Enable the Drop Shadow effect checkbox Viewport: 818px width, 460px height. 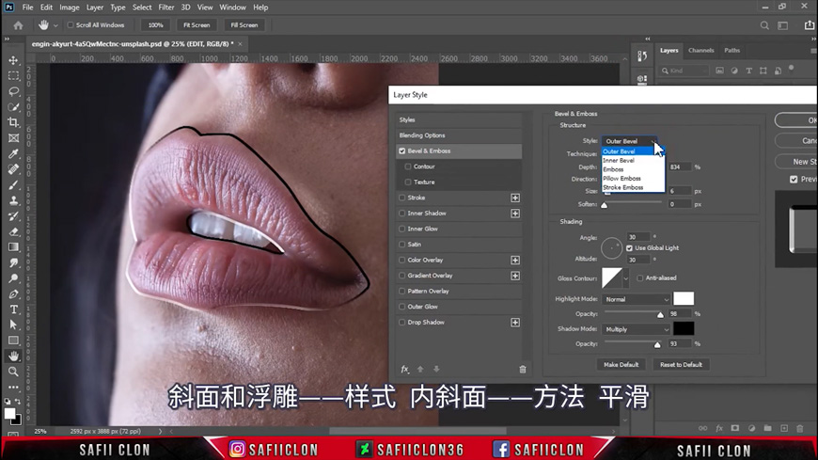pos(402,323)
